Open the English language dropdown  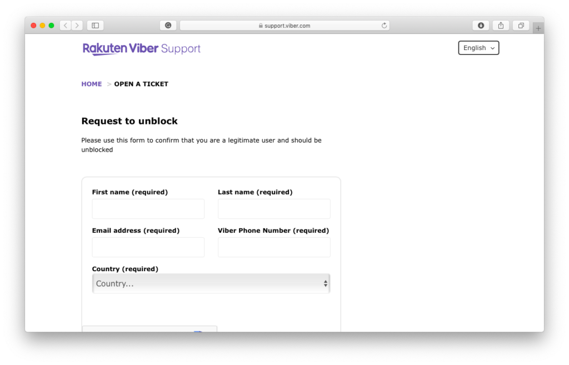[478, 48]
